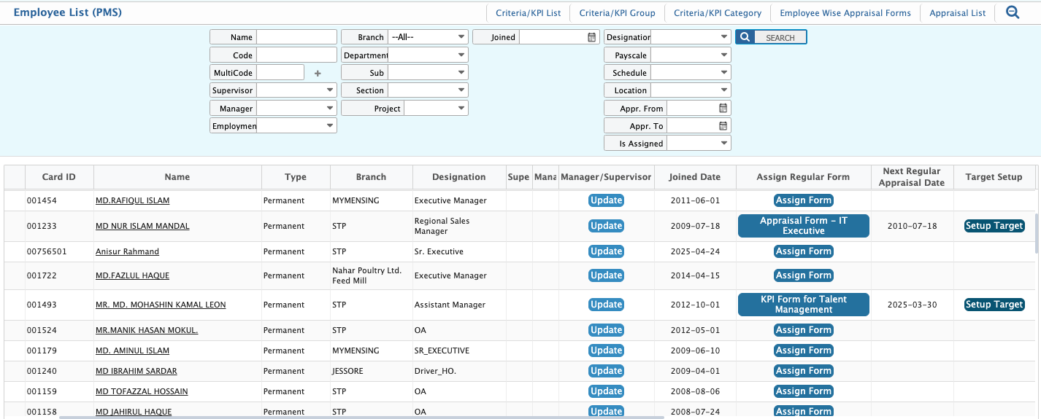The width and height of the screenshot is (1041, 419).
Task: Click the magnifier icon in the top bar
Action: click(1013, 12)
